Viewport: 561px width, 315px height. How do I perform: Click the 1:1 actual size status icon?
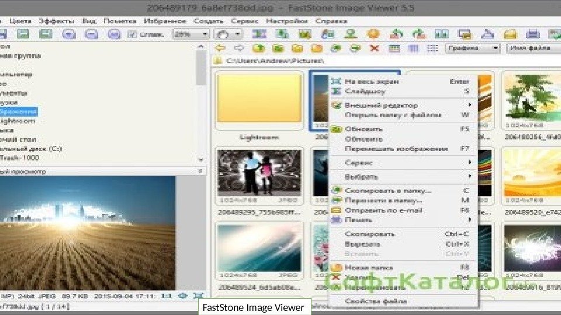pos(167,296)
